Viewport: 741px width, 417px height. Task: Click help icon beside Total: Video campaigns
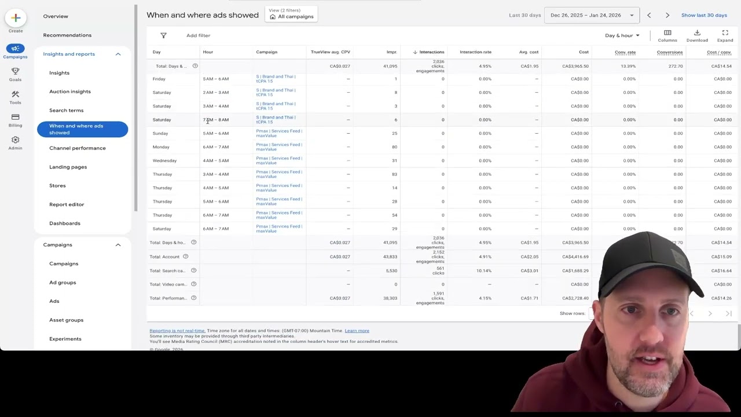(194, 284)
